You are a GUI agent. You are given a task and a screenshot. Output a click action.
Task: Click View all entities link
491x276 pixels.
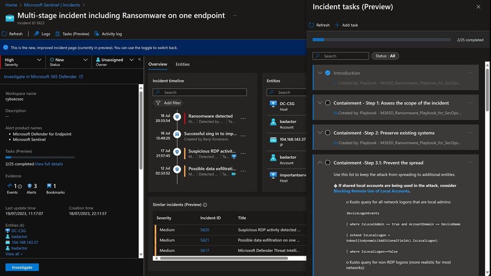click(14, 254)
